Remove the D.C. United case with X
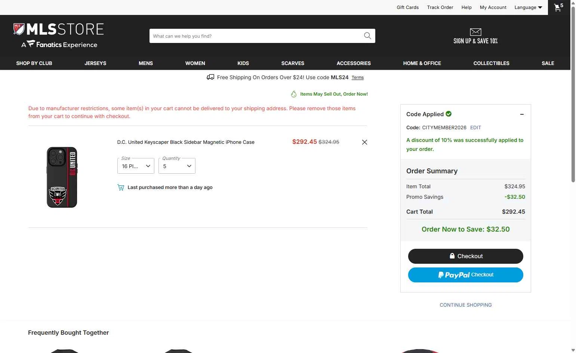 pos(364,142)
